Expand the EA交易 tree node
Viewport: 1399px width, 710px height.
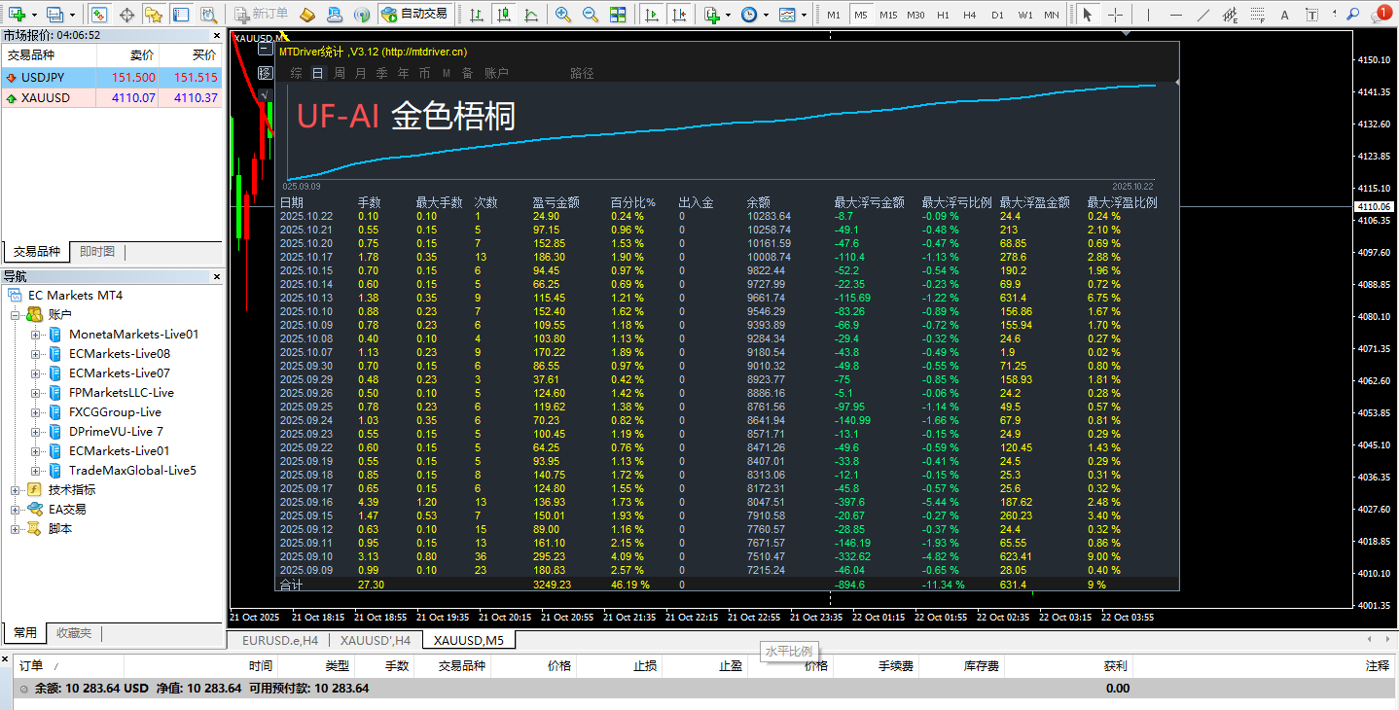(x=16, y=510)
